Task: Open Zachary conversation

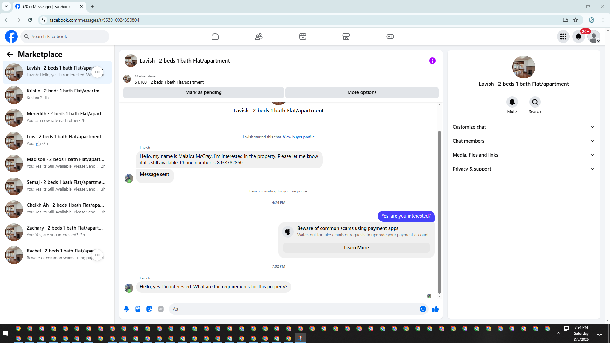Action: (x=57, y=232)
